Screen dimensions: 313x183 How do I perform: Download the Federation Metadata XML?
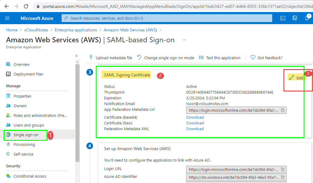click(x=195, y=129)
